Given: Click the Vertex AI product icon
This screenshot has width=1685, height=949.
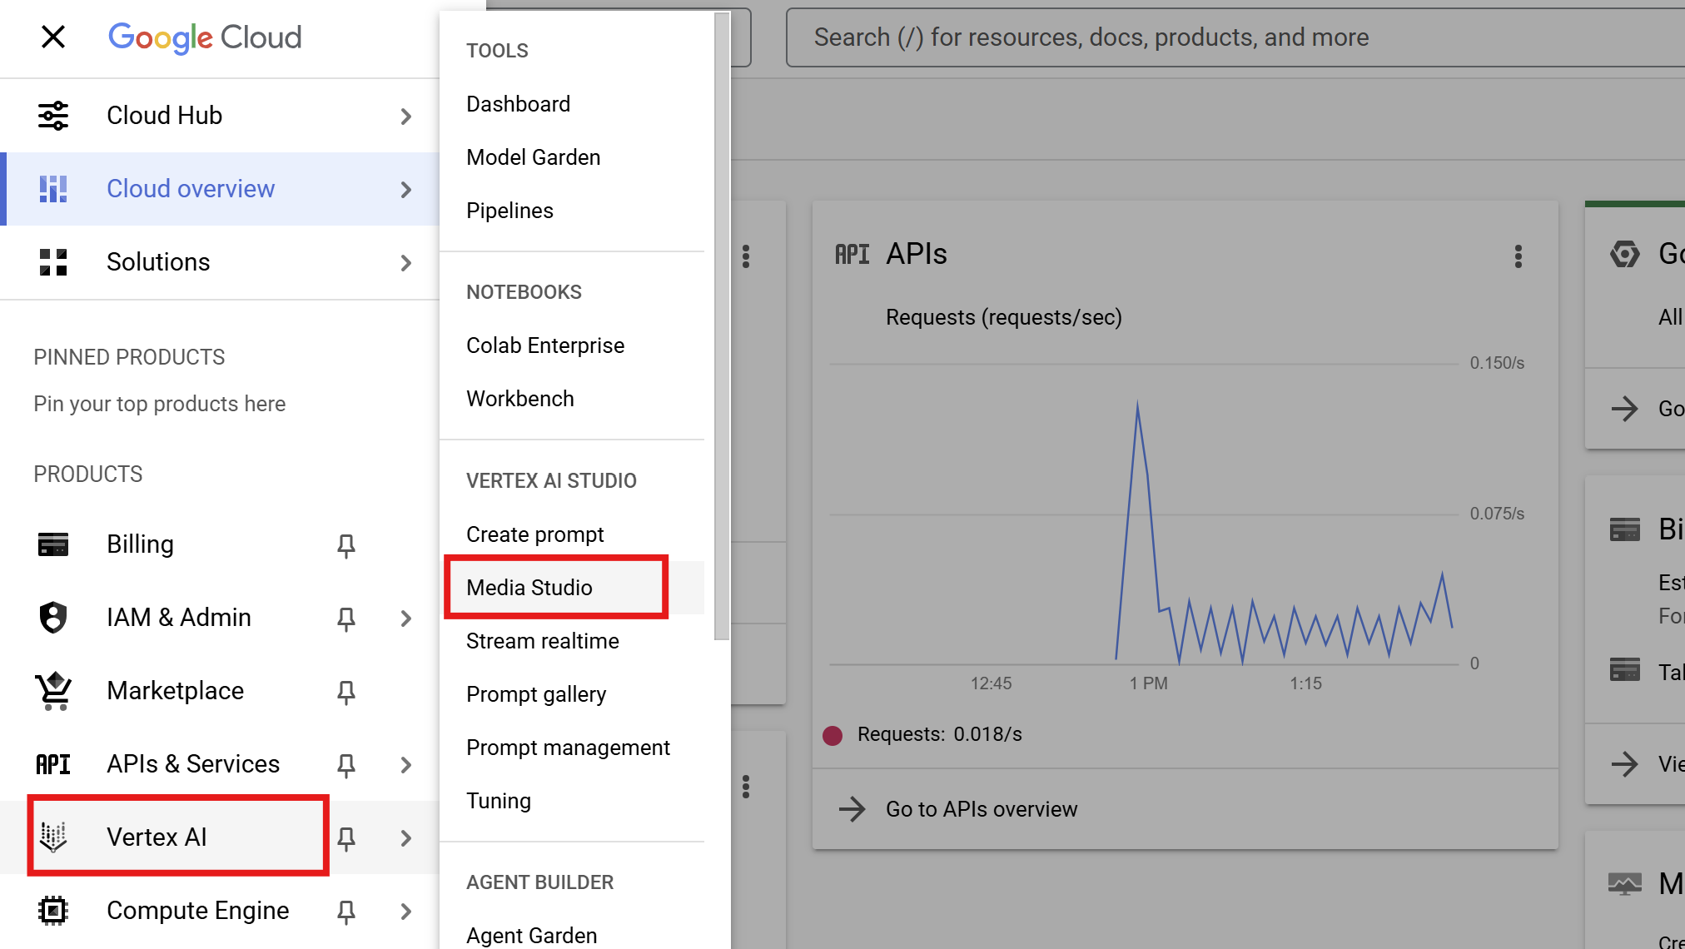Looking at the screenshot, I should (x=53, y=837).
